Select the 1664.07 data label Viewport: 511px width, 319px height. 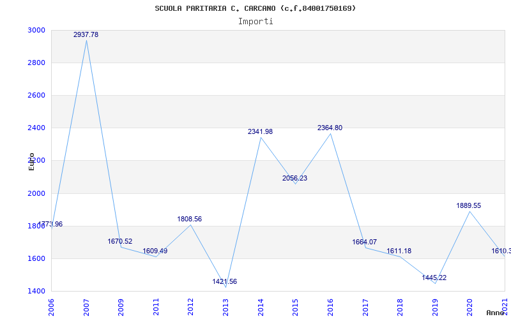pyautogui.click(x=364, y=242)
